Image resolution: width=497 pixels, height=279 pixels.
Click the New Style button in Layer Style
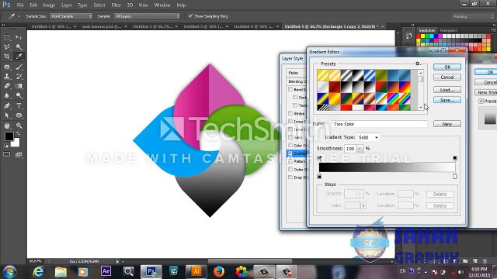click(486, 92)
